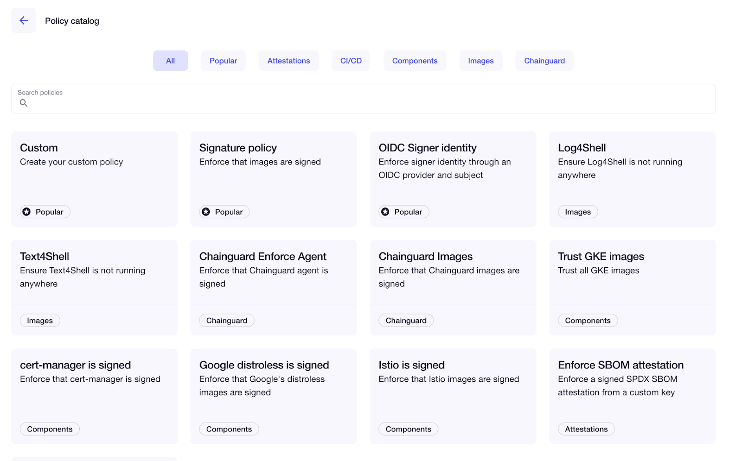Open the Custom policy card
The image size is (742, 461).
click(94, 179)
